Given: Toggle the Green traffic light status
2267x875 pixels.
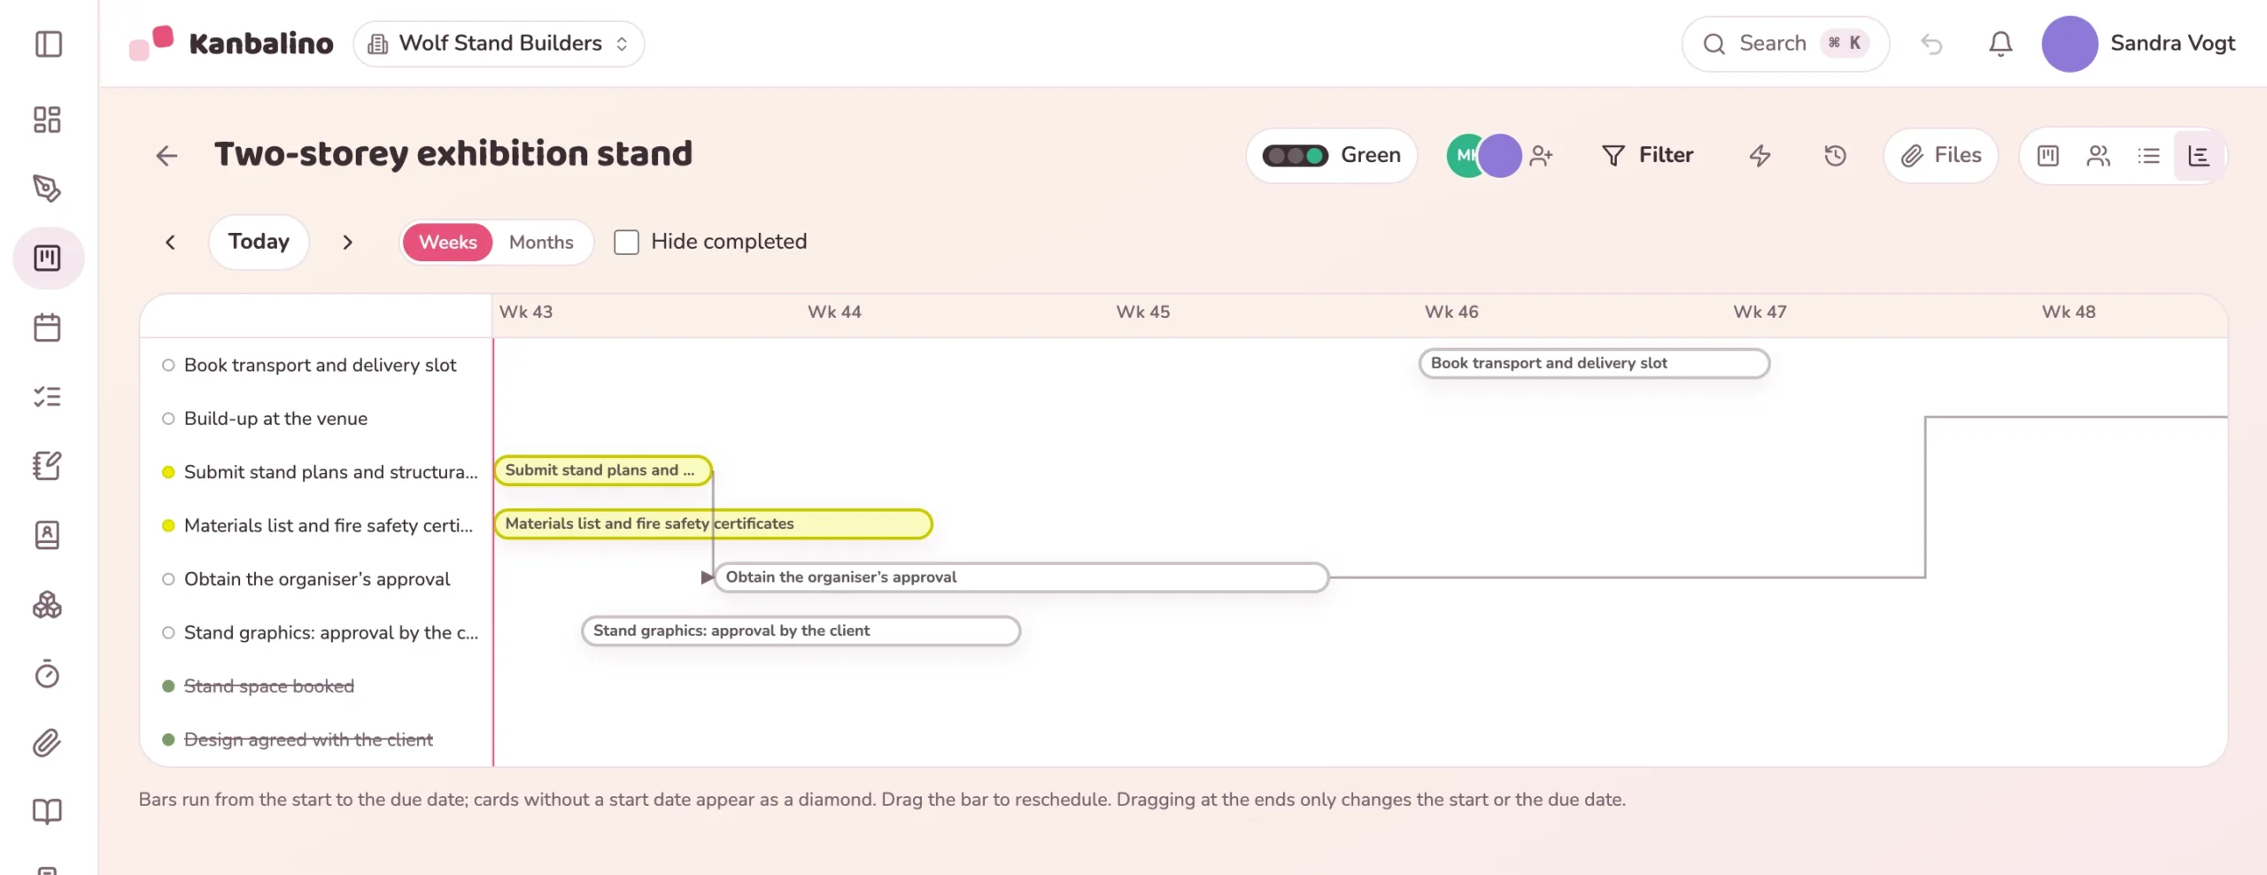Looking at the screenshot, I should 1332,156.
